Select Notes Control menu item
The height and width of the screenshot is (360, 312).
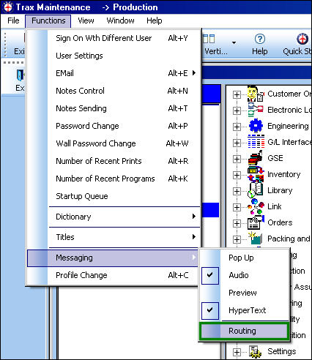(x=113, y=91)
